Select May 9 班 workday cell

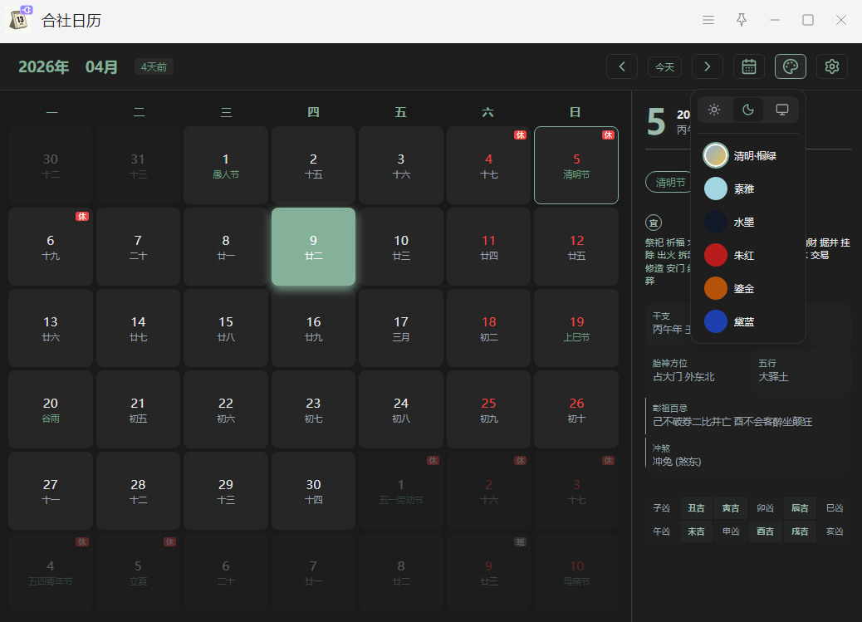pos(489,572)
